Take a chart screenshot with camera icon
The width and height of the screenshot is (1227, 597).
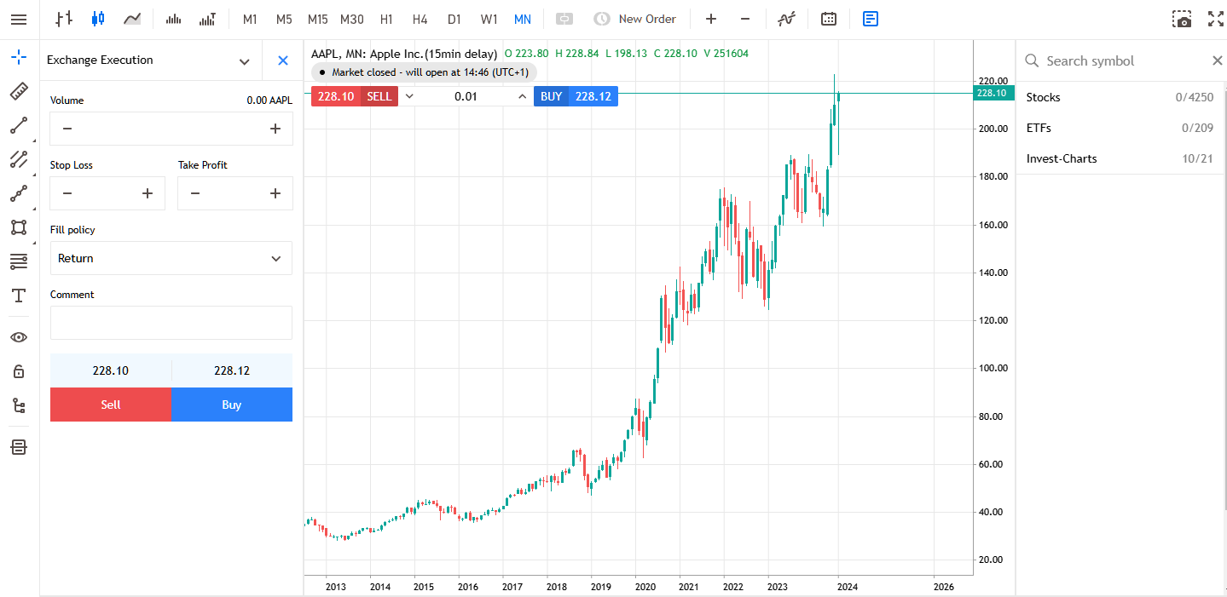1182,18
